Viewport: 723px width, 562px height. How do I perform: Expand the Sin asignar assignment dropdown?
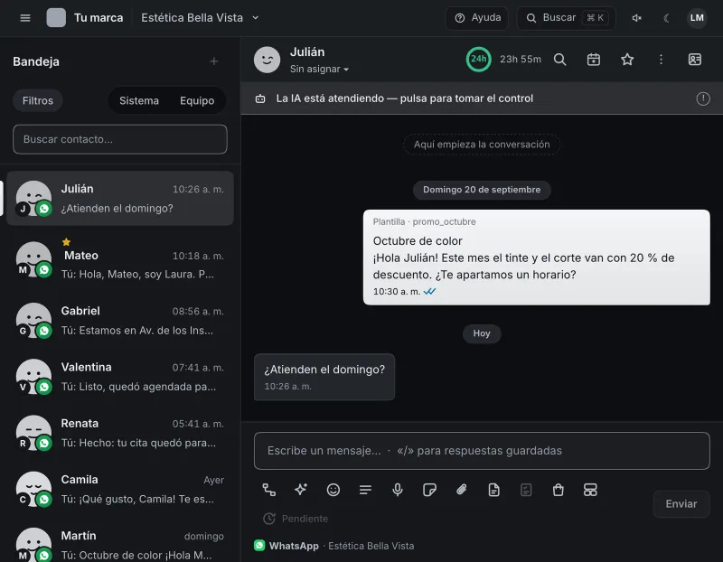(319, 70)
